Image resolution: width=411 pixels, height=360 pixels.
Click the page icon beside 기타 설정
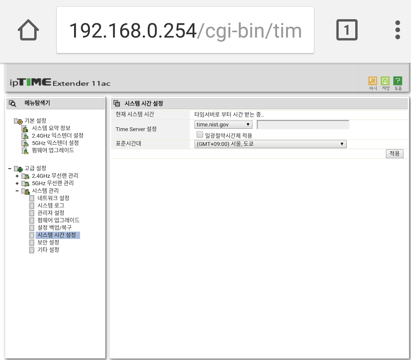coord(32,250)
